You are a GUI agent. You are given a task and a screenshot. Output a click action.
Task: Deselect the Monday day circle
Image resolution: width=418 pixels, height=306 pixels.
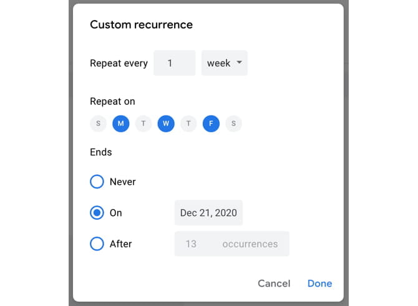point(120,124)
